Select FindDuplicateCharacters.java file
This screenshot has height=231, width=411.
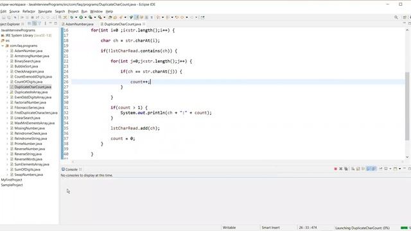(x=36, y=113)
